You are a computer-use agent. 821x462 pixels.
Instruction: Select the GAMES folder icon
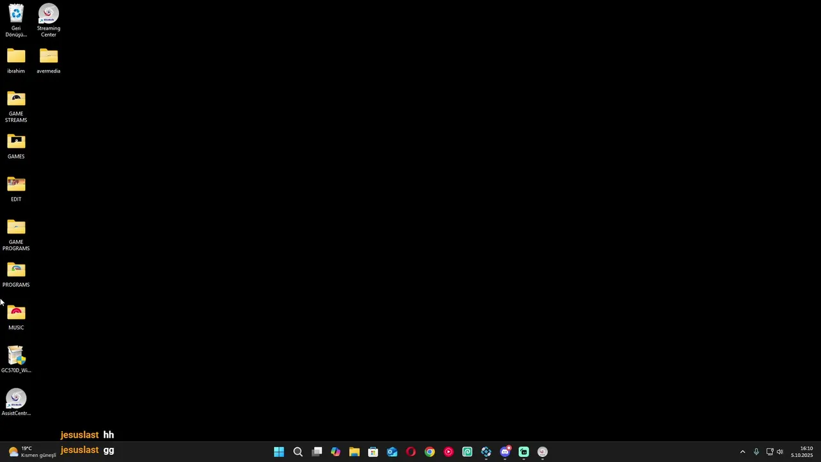16,146
